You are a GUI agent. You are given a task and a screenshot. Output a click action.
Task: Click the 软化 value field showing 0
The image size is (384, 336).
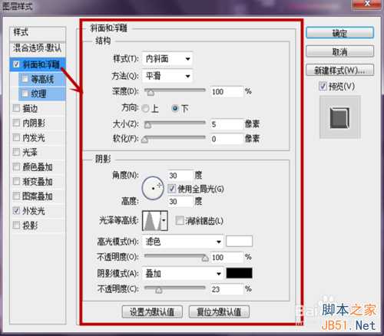tap(227, 139)
